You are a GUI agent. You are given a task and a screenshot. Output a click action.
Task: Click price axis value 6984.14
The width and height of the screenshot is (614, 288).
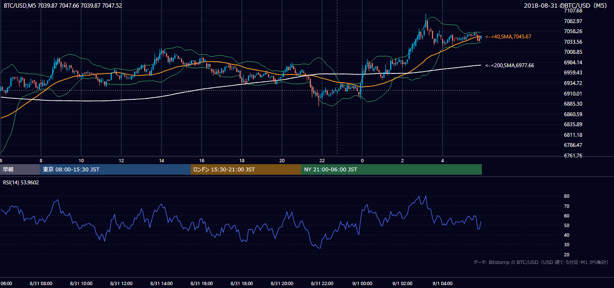click(574, 62)
